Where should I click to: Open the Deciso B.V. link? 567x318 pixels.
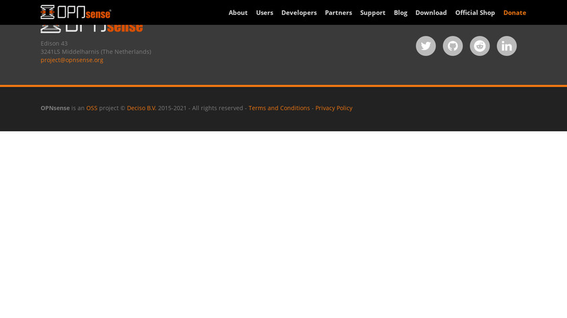(141, 108)
